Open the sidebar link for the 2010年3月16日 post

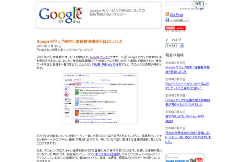(187, 70)
